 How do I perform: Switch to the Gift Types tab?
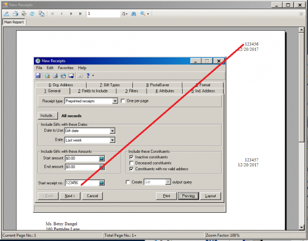tap(110, 85)
